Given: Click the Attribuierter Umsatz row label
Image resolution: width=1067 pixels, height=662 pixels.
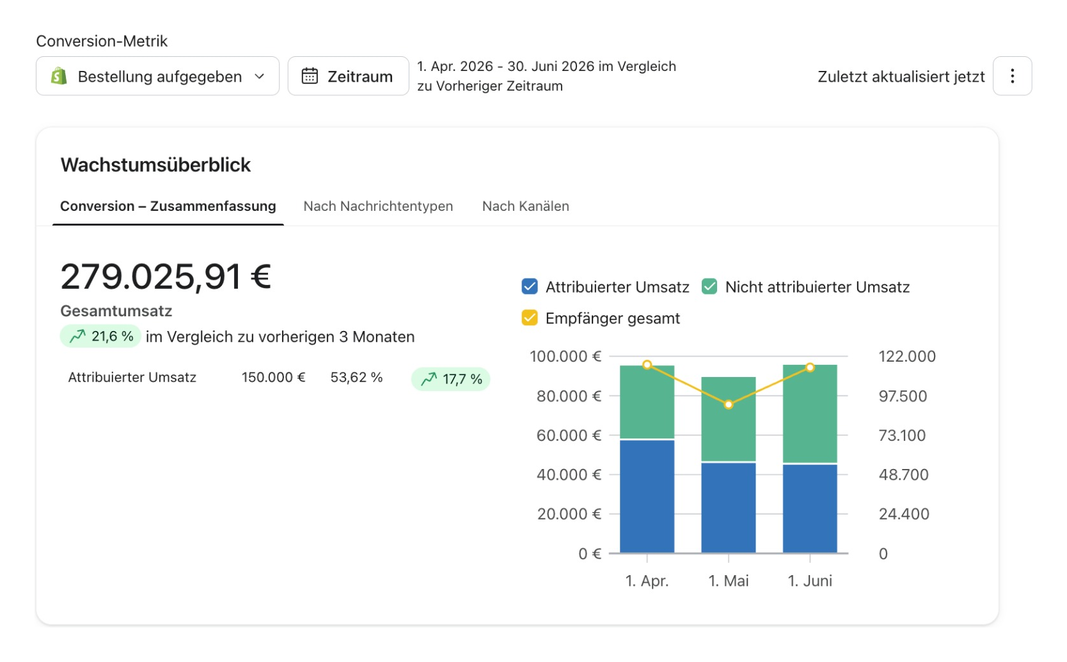Looking at the screenshot, I should coord(132,378).
